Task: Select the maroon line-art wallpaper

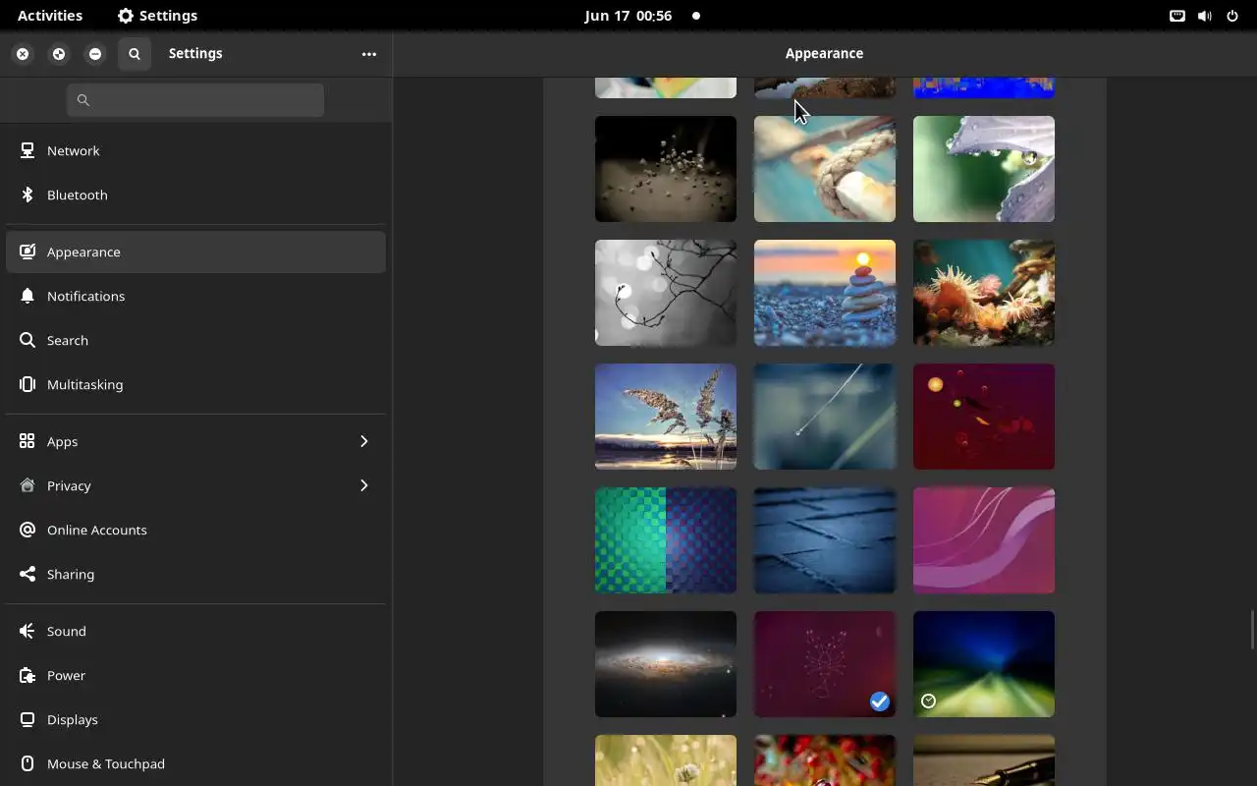Action: [x=825, y=664]
